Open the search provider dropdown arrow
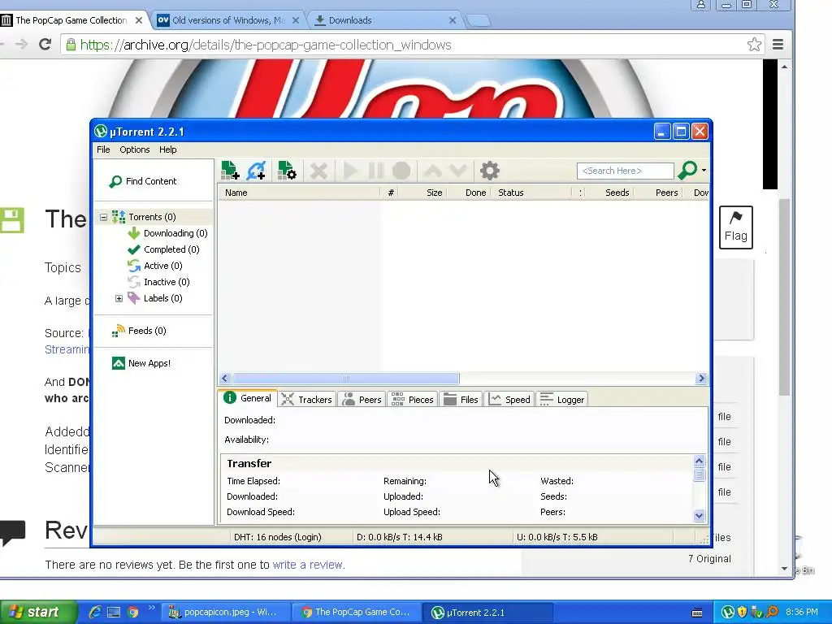 click(x=704, y=171)
